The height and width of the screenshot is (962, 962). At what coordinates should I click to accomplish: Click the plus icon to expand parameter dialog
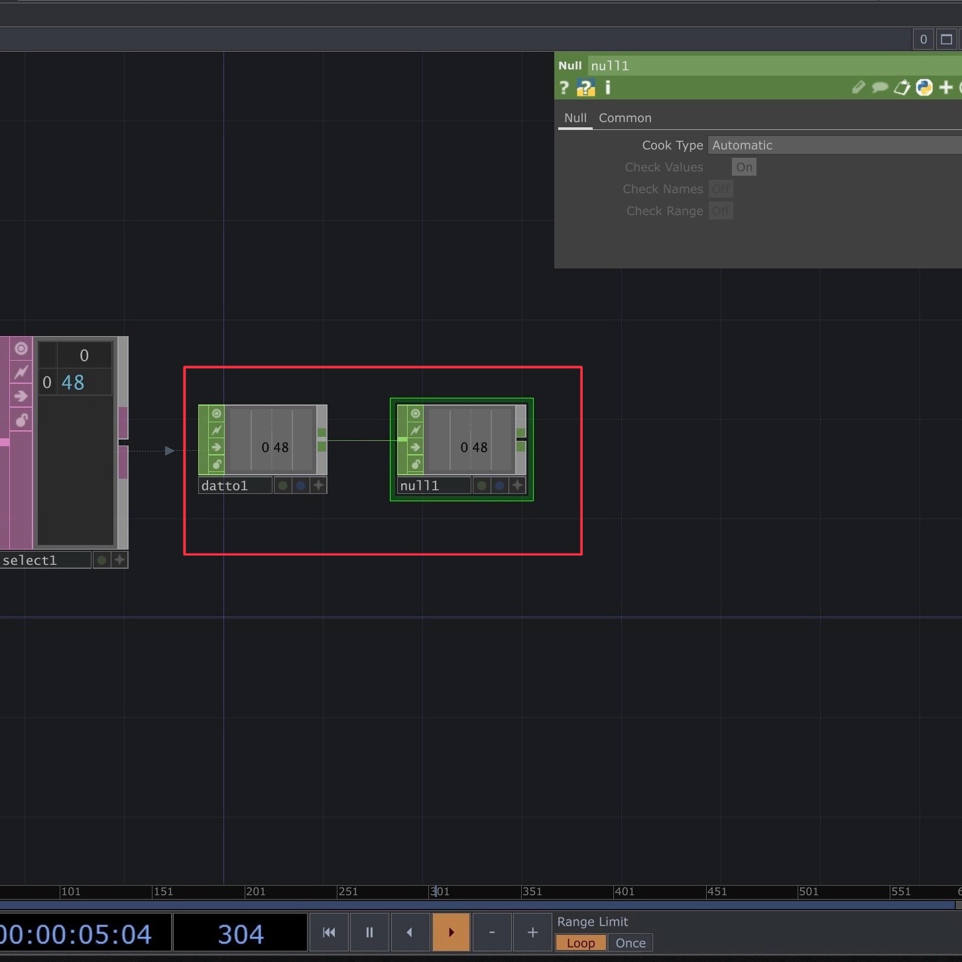pyautogui.click(x=946, y=88)
